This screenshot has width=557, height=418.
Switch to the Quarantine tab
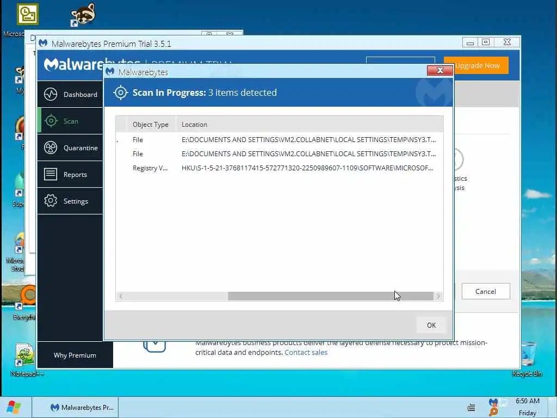70,147
